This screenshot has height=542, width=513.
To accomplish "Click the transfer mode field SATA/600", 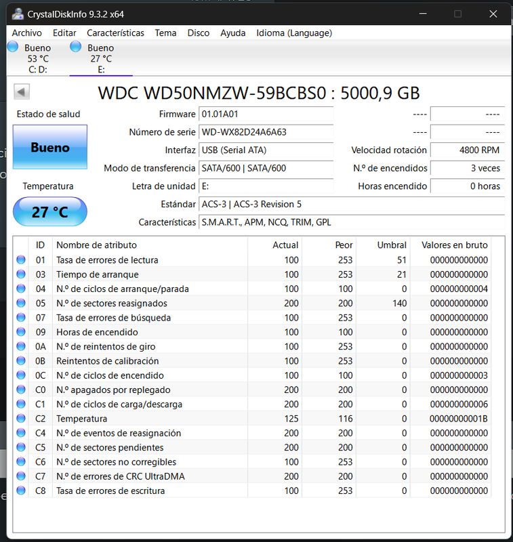I will (x=266, y=168).
